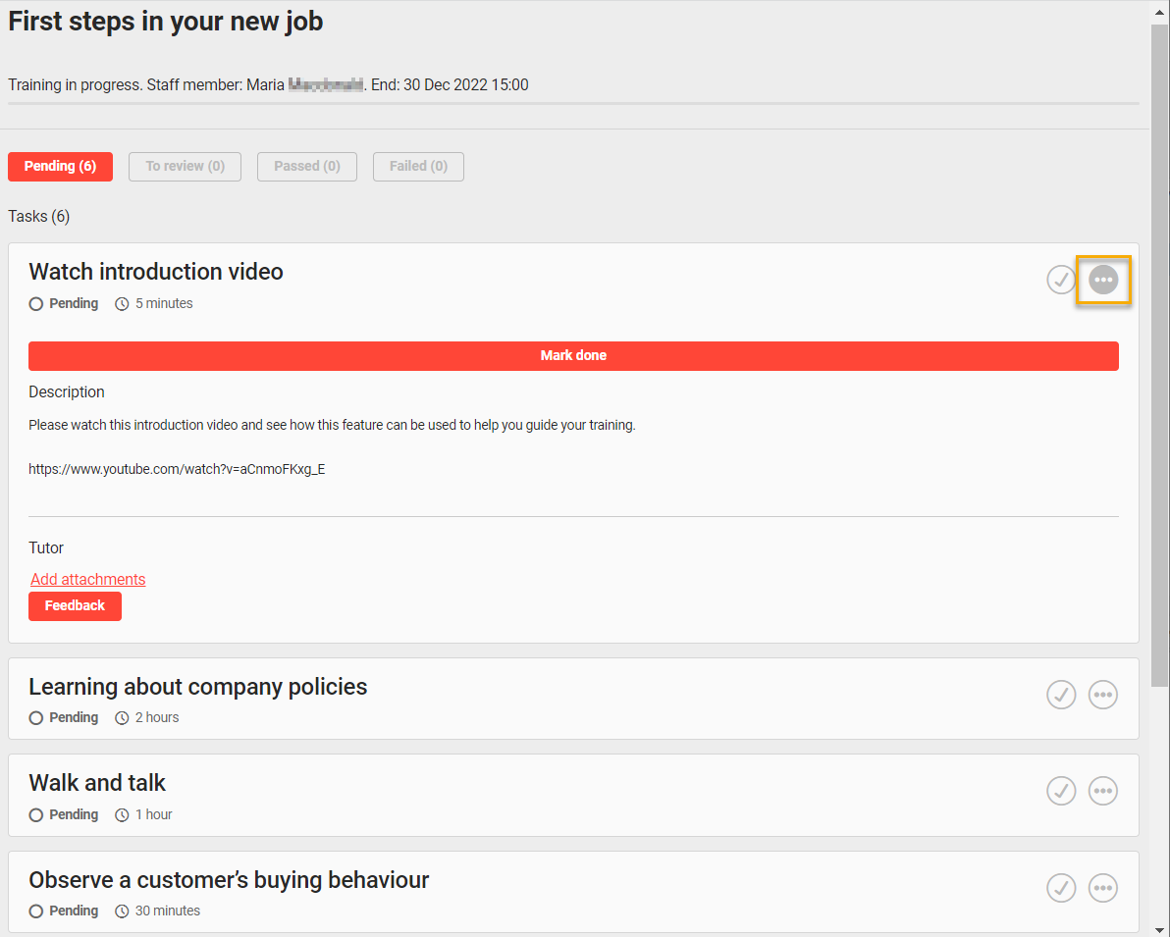Toggle the Pending circle on Observe a customer's buying behaviour
1170x937 pixels.
35,911
